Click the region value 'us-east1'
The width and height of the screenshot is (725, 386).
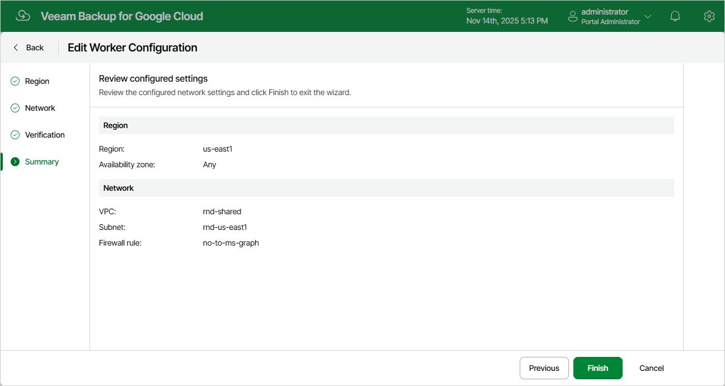tap(218, 149)
